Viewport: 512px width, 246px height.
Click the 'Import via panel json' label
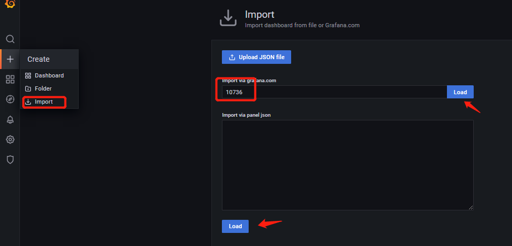tap(246, 115)
